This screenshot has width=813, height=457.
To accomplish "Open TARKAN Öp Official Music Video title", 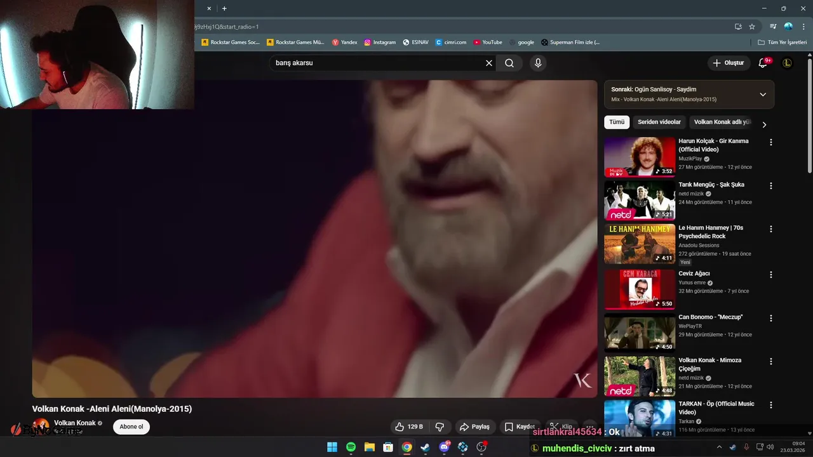I will pos(716,408).
